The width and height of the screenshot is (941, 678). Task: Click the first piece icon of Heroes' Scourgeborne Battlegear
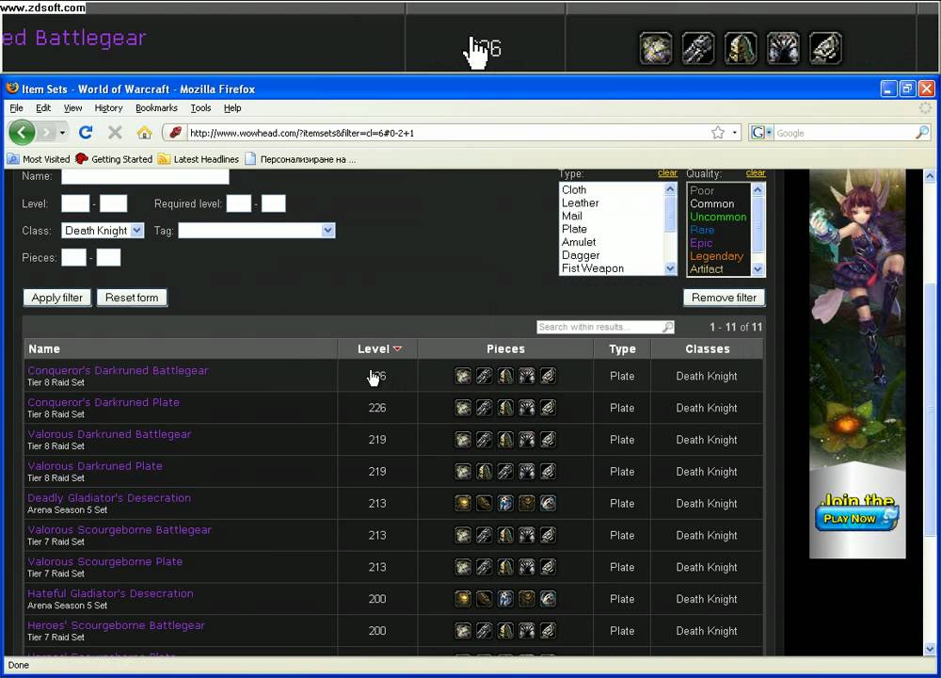pyautogui.click(x=463, y=631)
